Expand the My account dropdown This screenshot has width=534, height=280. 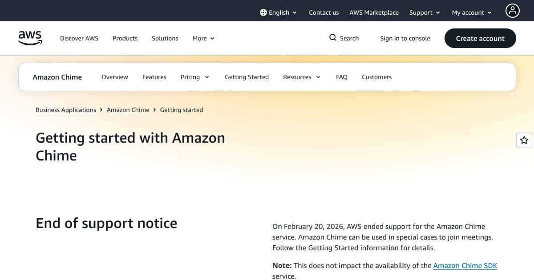[x=471, y=12]
